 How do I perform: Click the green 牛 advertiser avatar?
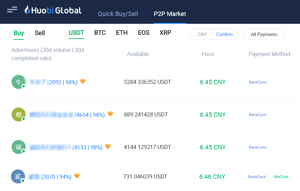[x=18, y=82]
